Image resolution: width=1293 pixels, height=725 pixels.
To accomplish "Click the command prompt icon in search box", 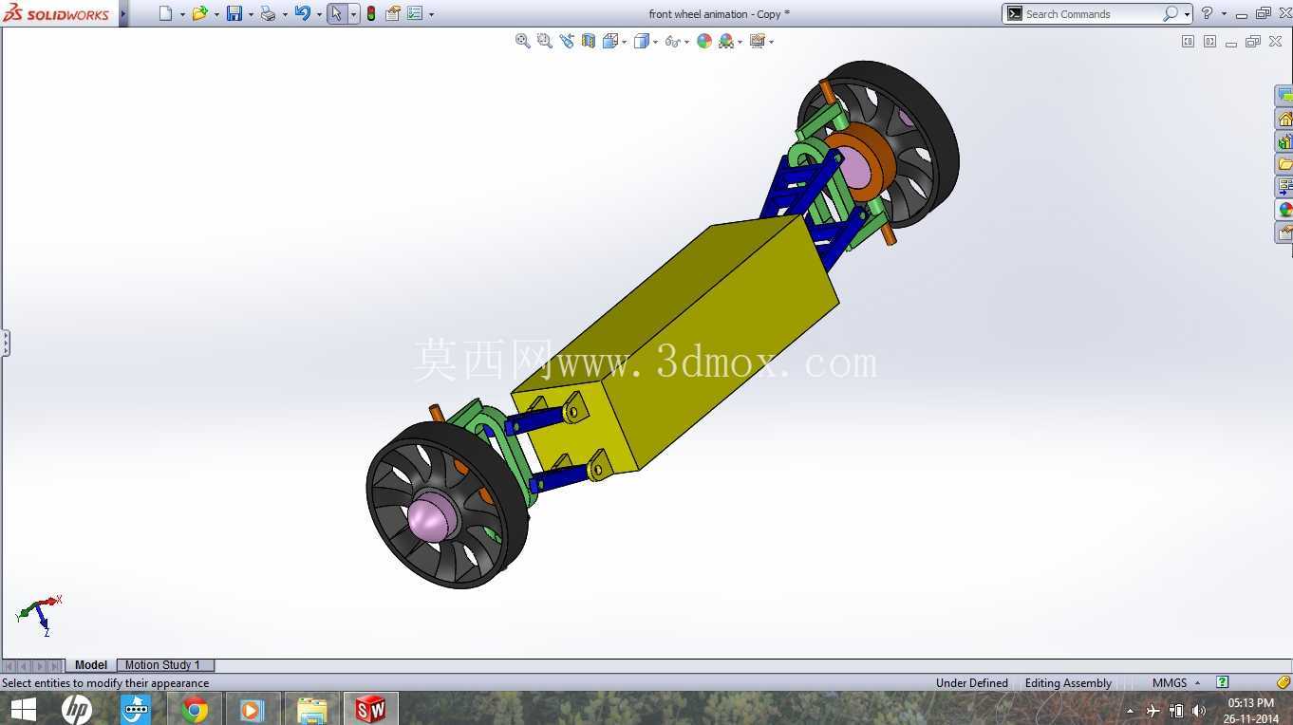I will click(1015, 14).
